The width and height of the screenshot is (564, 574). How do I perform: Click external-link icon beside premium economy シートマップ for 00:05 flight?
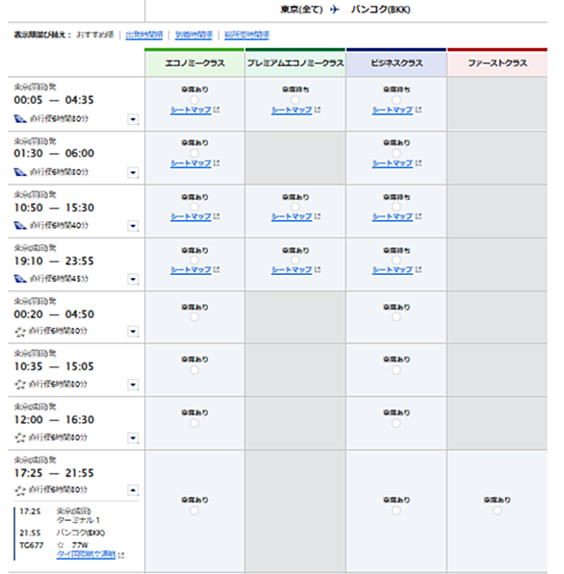[x=318, y=110]
